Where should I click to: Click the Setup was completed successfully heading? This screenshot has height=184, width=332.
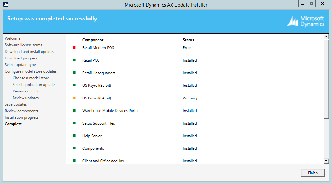click(52, 19)
